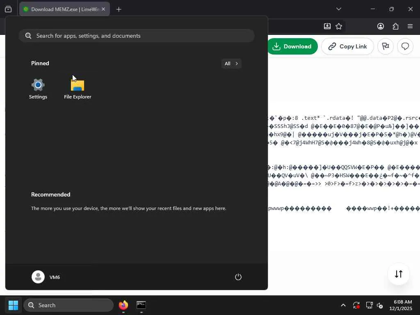420x315 pixels.
Task: Open the Firefox account icon
Action: pos(380,26)
